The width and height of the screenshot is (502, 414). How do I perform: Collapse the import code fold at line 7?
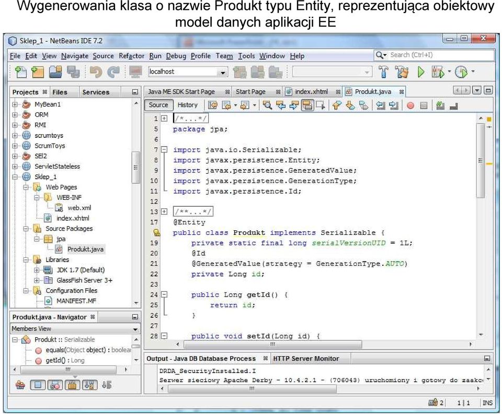point(164,149)
